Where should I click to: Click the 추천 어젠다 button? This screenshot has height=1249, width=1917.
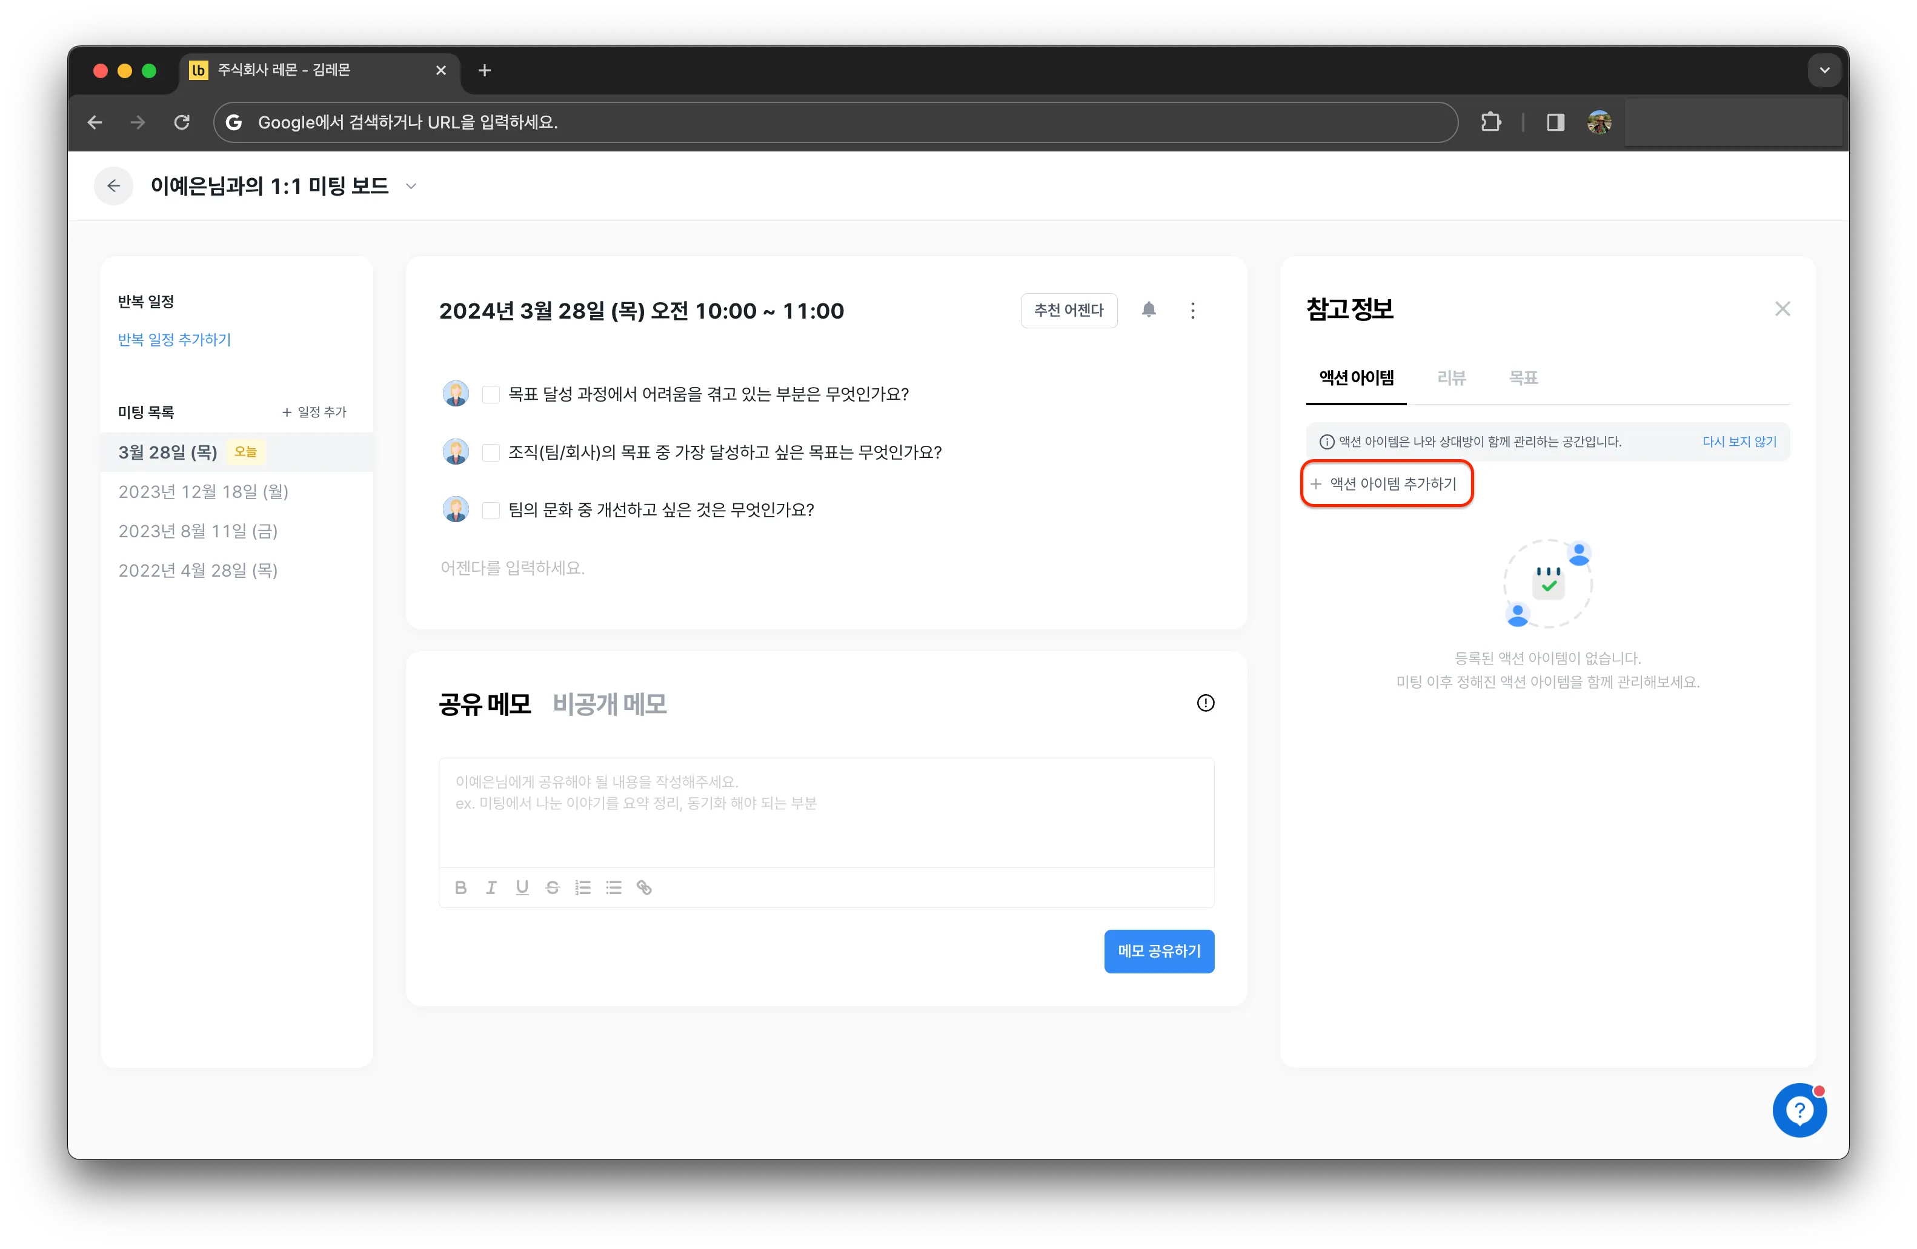(1068, 310)
